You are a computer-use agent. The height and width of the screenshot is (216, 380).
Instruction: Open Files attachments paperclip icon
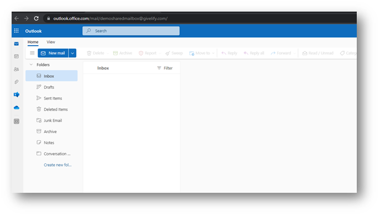[x=17, y=82]
